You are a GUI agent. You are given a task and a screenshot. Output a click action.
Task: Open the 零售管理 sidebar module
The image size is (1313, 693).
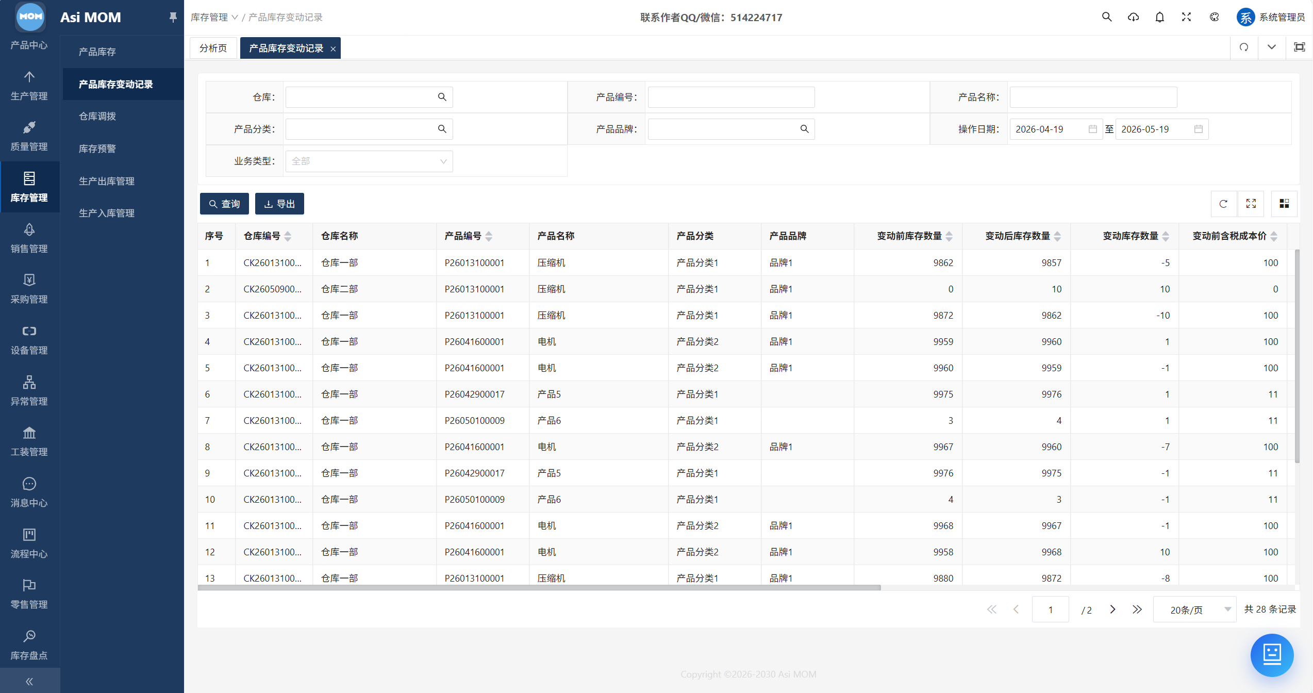[29, 593]
